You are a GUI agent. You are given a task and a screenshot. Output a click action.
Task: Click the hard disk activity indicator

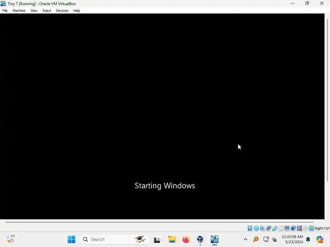[250, 228]
